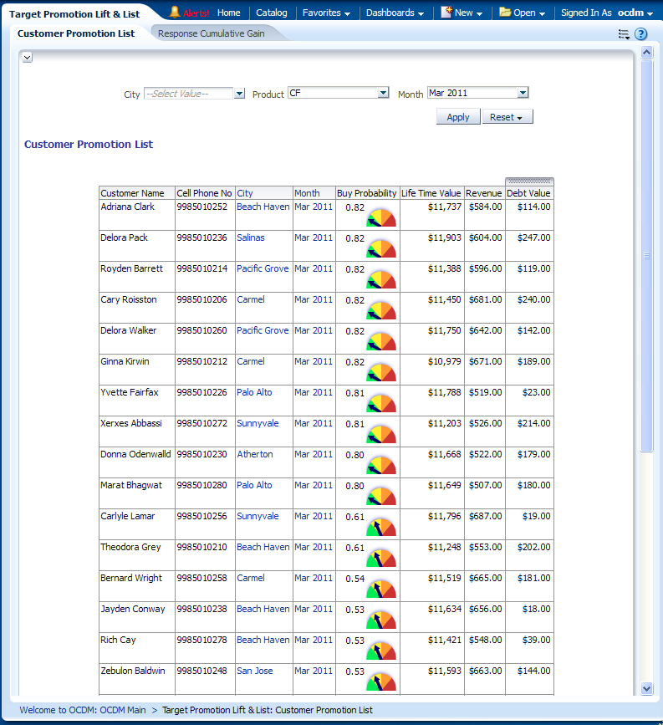663x725 pixels.
Task: Open the Month dropdown
Action: pos(523,94)
